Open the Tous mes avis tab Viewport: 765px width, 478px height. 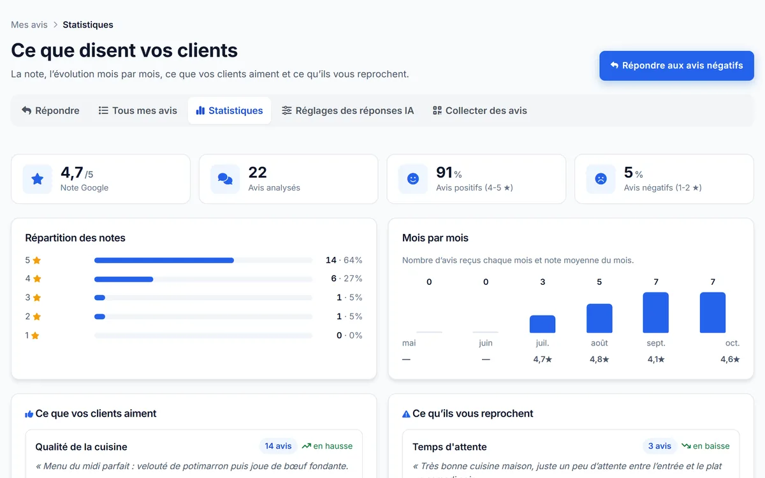tap(138, 110)
